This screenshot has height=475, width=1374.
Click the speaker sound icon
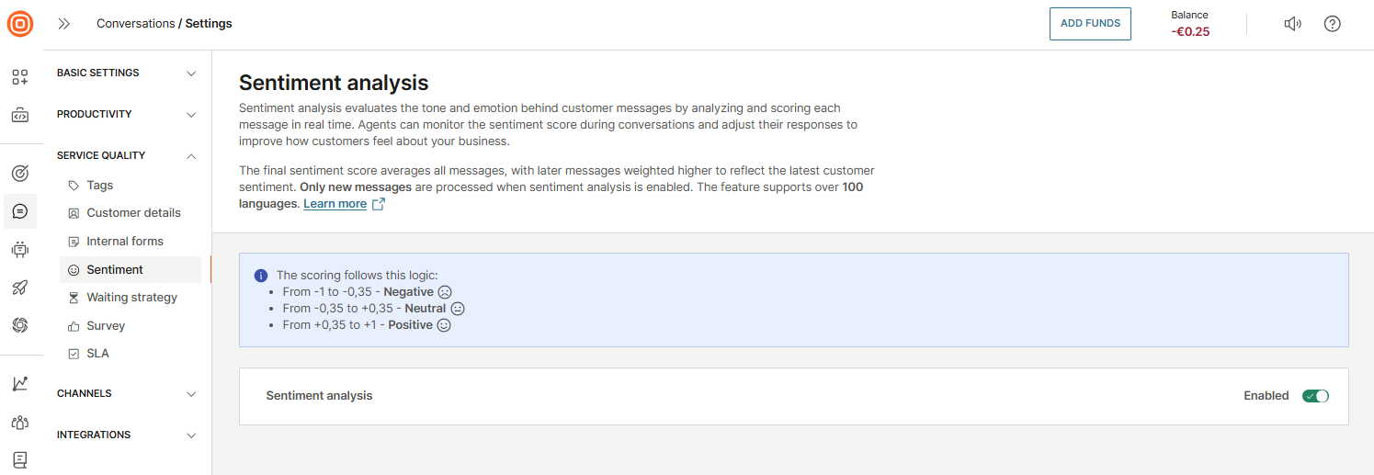point(1292,24)
